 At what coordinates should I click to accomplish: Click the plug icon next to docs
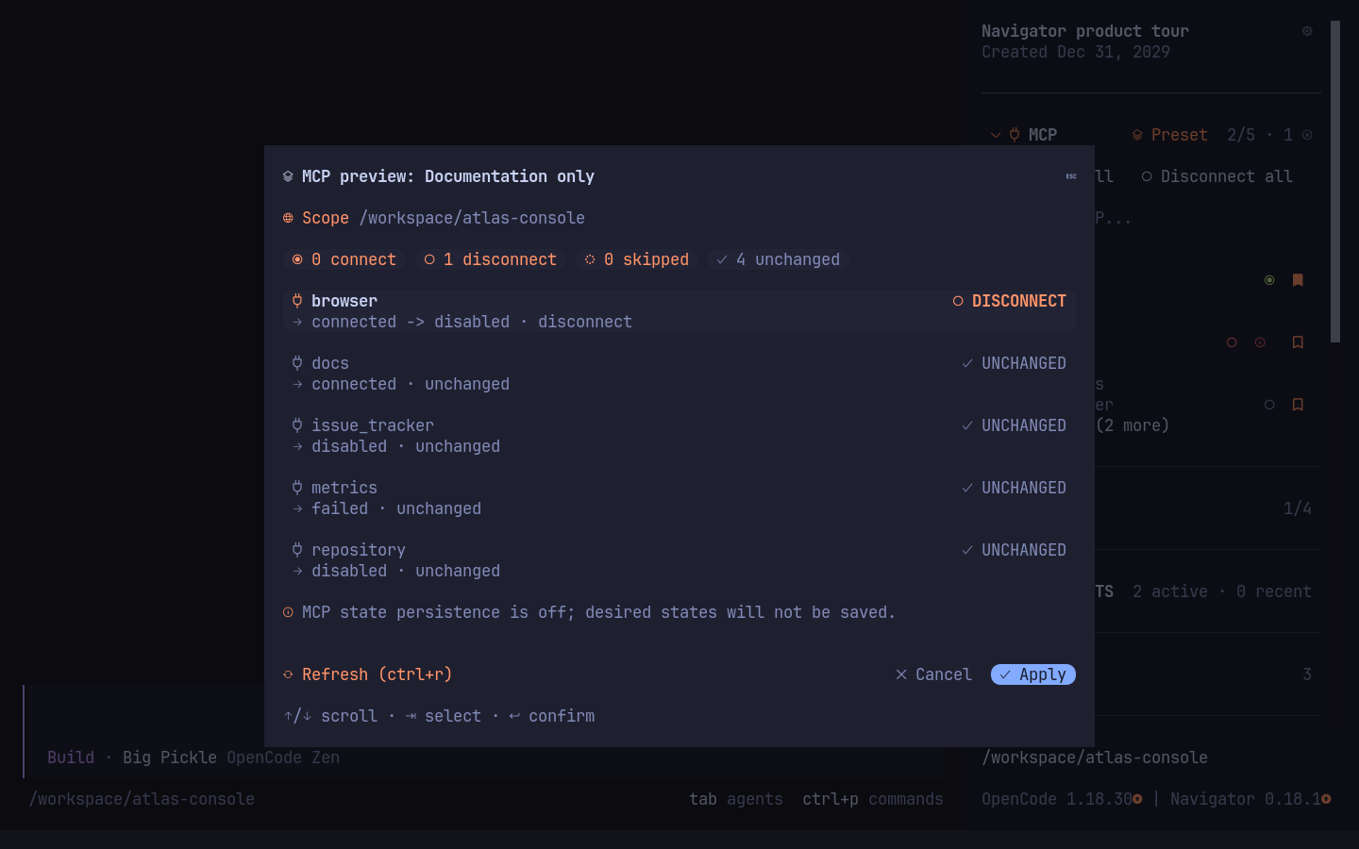[x=297, y=363]
